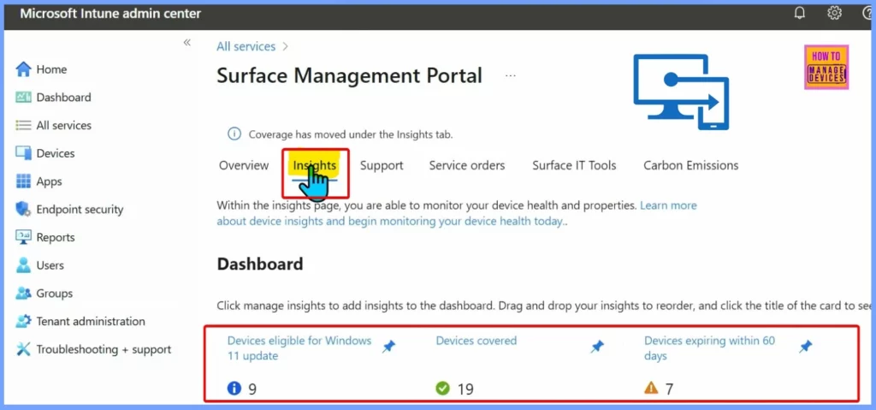The height and width of the screenshot is (410, 876).
Task: View the Carbon Emissions tab
Action: point(691,165)
